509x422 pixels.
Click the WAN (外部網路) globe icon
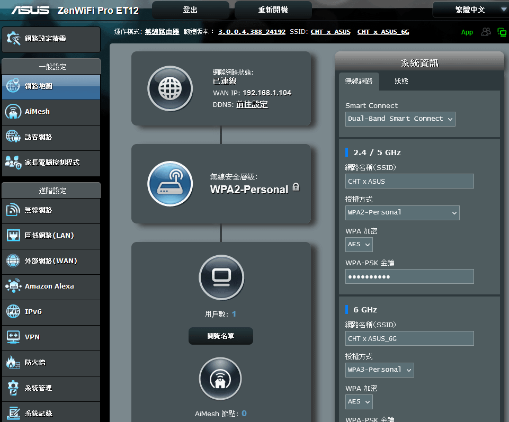point(13,261)
